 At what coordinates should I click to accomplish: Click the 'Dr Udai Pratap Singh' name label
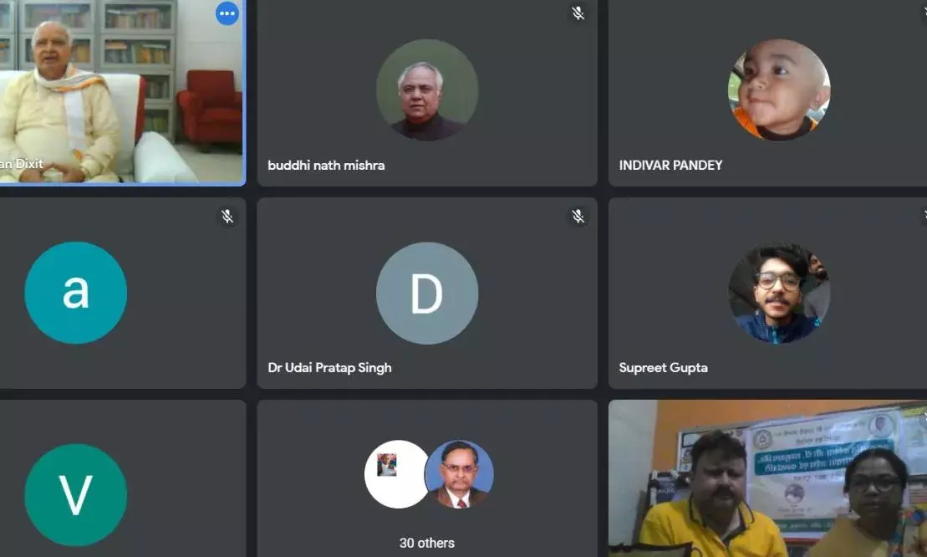329,368
